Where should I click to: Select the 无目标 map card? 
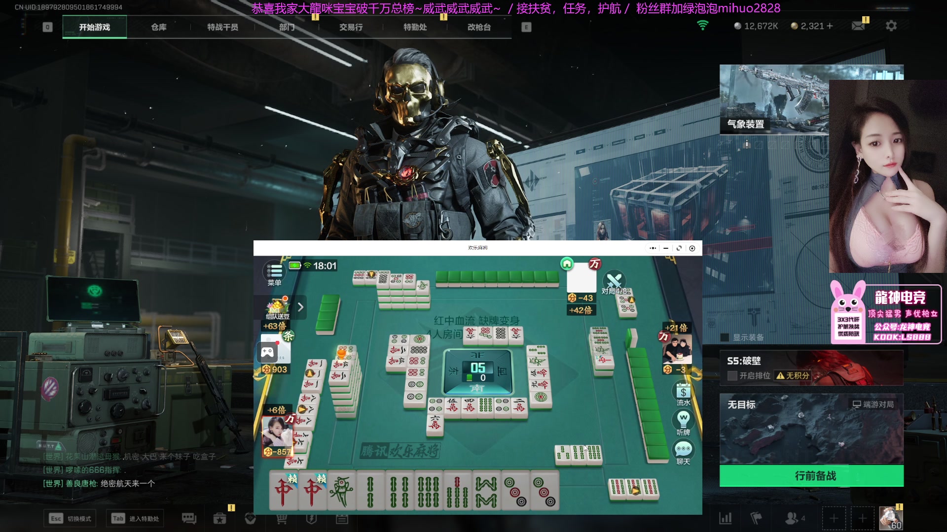(811, 429)
